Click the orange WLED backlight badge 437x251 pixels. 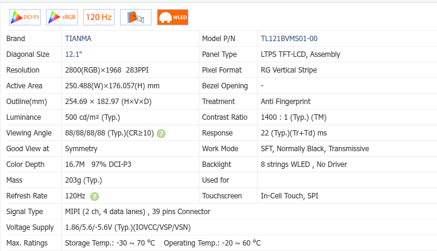click(x=173, y=18)
